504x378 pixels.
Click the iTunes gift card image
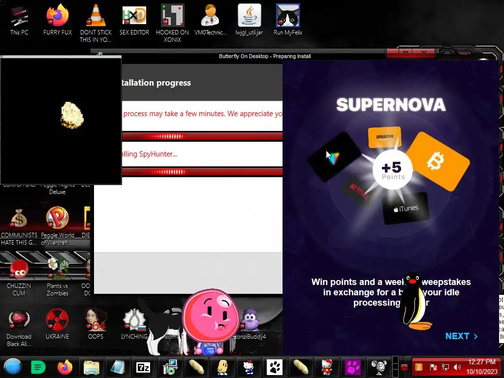(406, 208)
